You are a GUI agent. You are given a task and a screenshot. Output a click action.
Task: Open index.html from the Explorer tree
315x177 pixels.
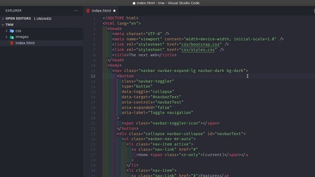(x=25, y=43)
